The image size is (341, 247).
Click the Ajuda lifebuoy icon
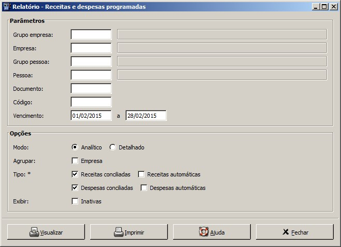tap(204, 231)
